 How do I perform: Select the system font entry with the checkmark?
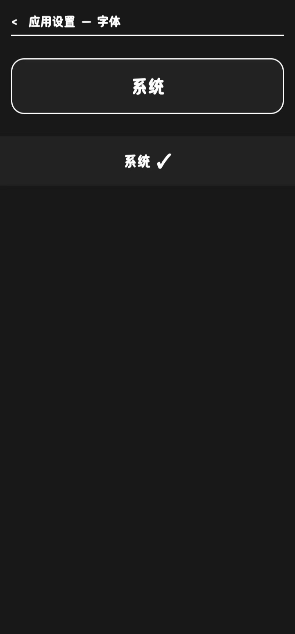(x=147, y=161)
